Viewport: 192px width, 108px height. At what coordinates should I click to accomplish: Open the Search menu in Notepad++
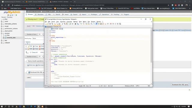pyautogui.click(x=53, y=22)
